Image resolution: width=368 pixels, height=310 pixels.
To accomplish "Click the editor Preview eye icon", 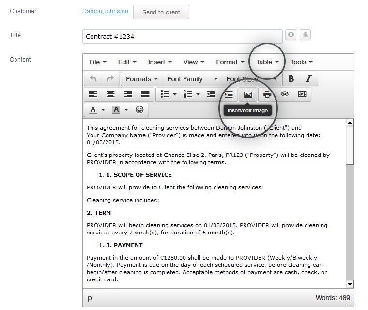I will coord(285,94).
